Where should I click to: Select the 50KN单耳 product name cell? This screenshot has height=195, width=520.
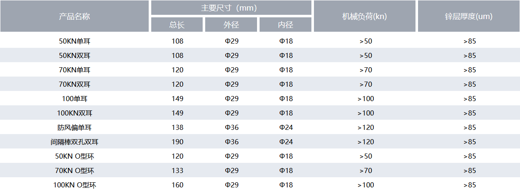tap(74, 41)
